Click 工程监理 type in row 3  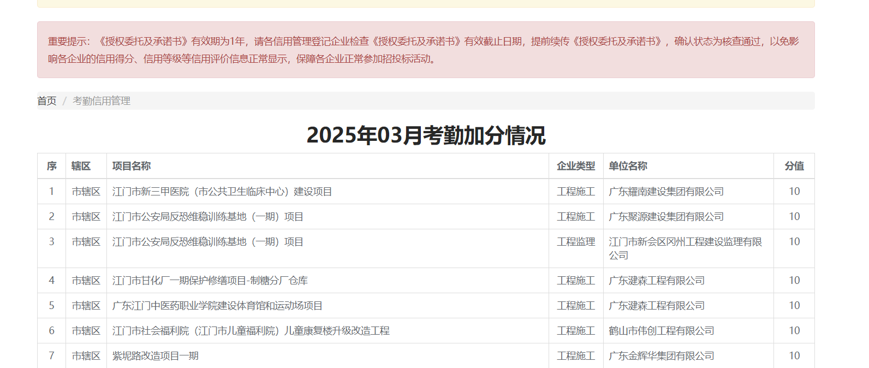pos(576,242)
